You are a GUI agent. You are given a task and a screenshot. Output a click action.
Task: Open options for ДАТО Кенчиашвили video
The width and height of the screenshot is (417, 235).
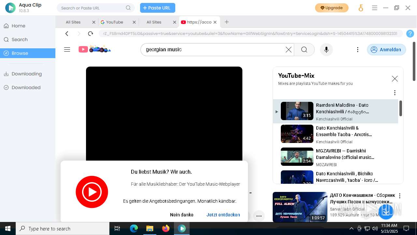click(x=400, y=196)
